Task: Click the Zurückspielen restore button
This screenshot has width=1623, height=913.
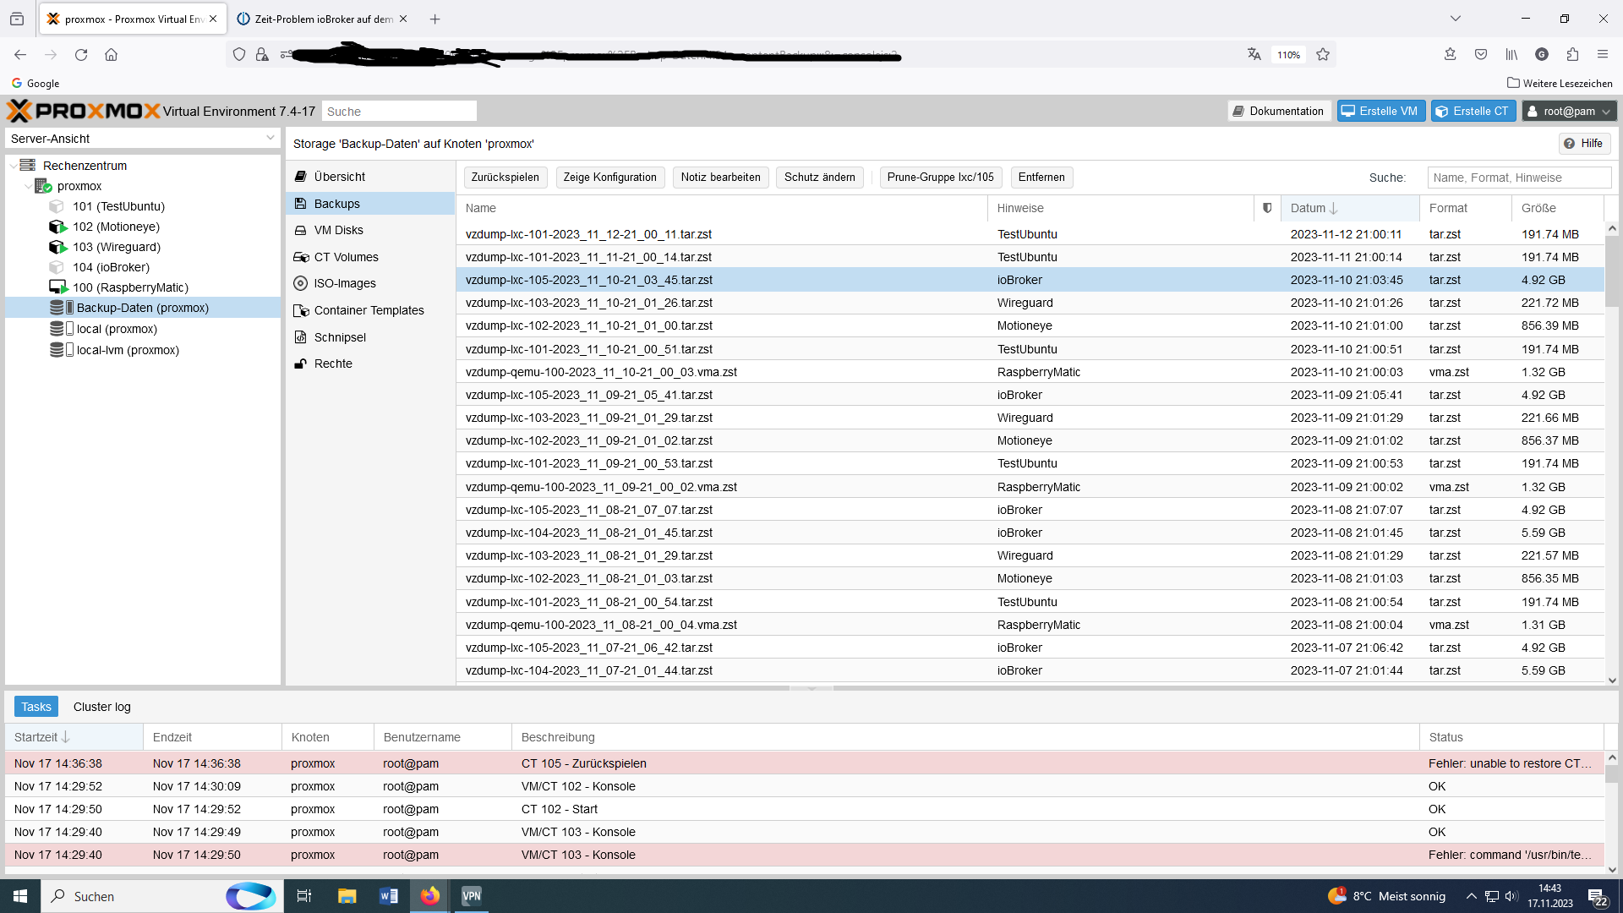Action: (505, 178)
